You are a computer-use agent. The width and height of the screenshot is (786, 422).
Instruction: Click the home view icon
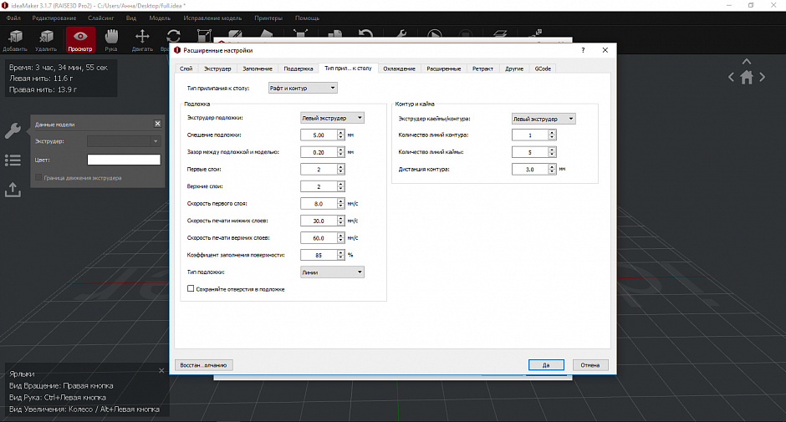pyautogui.click(x=747, y=78)
